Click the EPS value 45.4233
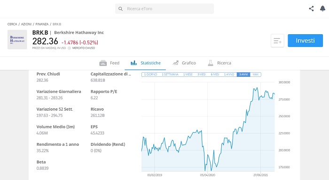The height and width of the screenshot is (180, 329). (97, 133)
